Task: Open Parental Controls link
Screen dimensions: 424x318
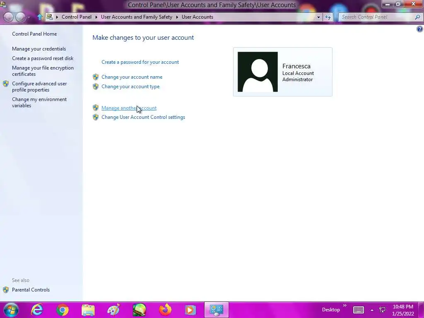Action: pos(31,289)
